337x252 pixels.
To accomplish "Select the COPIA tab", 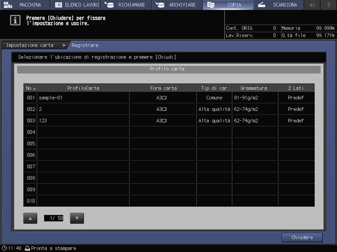I will point(227,5).
